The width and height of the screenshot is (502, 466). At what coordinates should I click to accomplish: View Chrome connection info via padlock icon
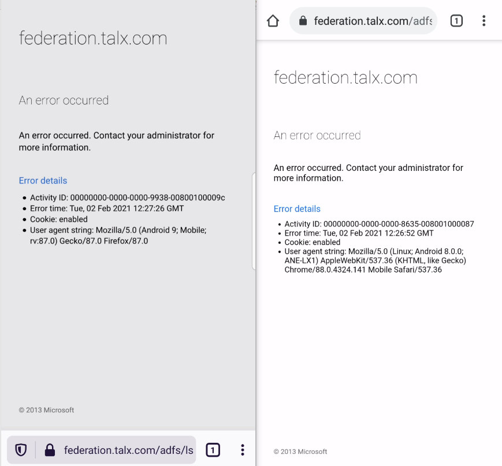(303, 21)
